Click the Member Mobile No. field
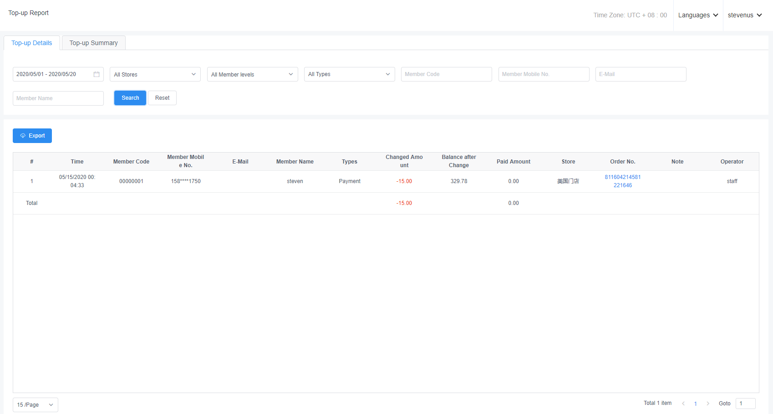The image size is (773, 414). click(544, 74)
